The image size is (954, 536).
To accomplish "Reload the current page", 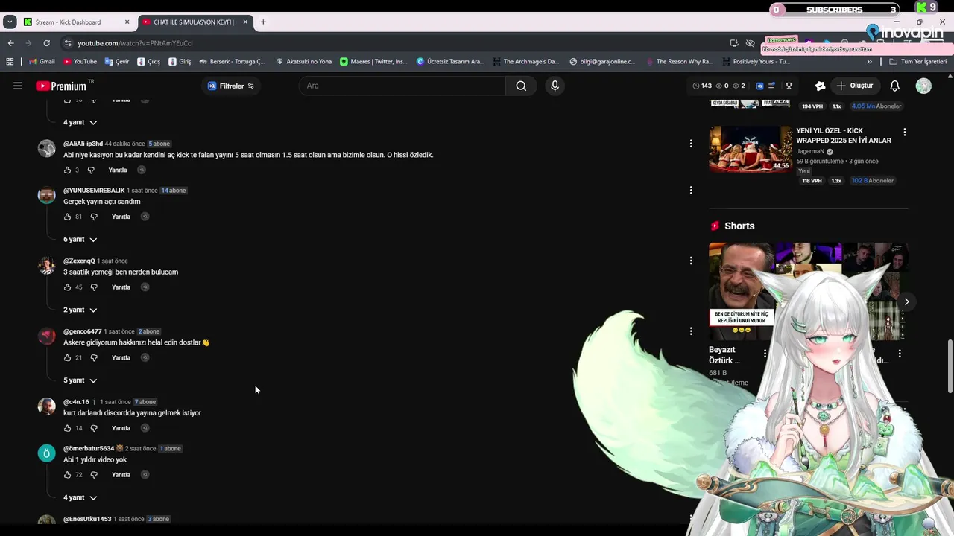I will (x=46, y=43).
